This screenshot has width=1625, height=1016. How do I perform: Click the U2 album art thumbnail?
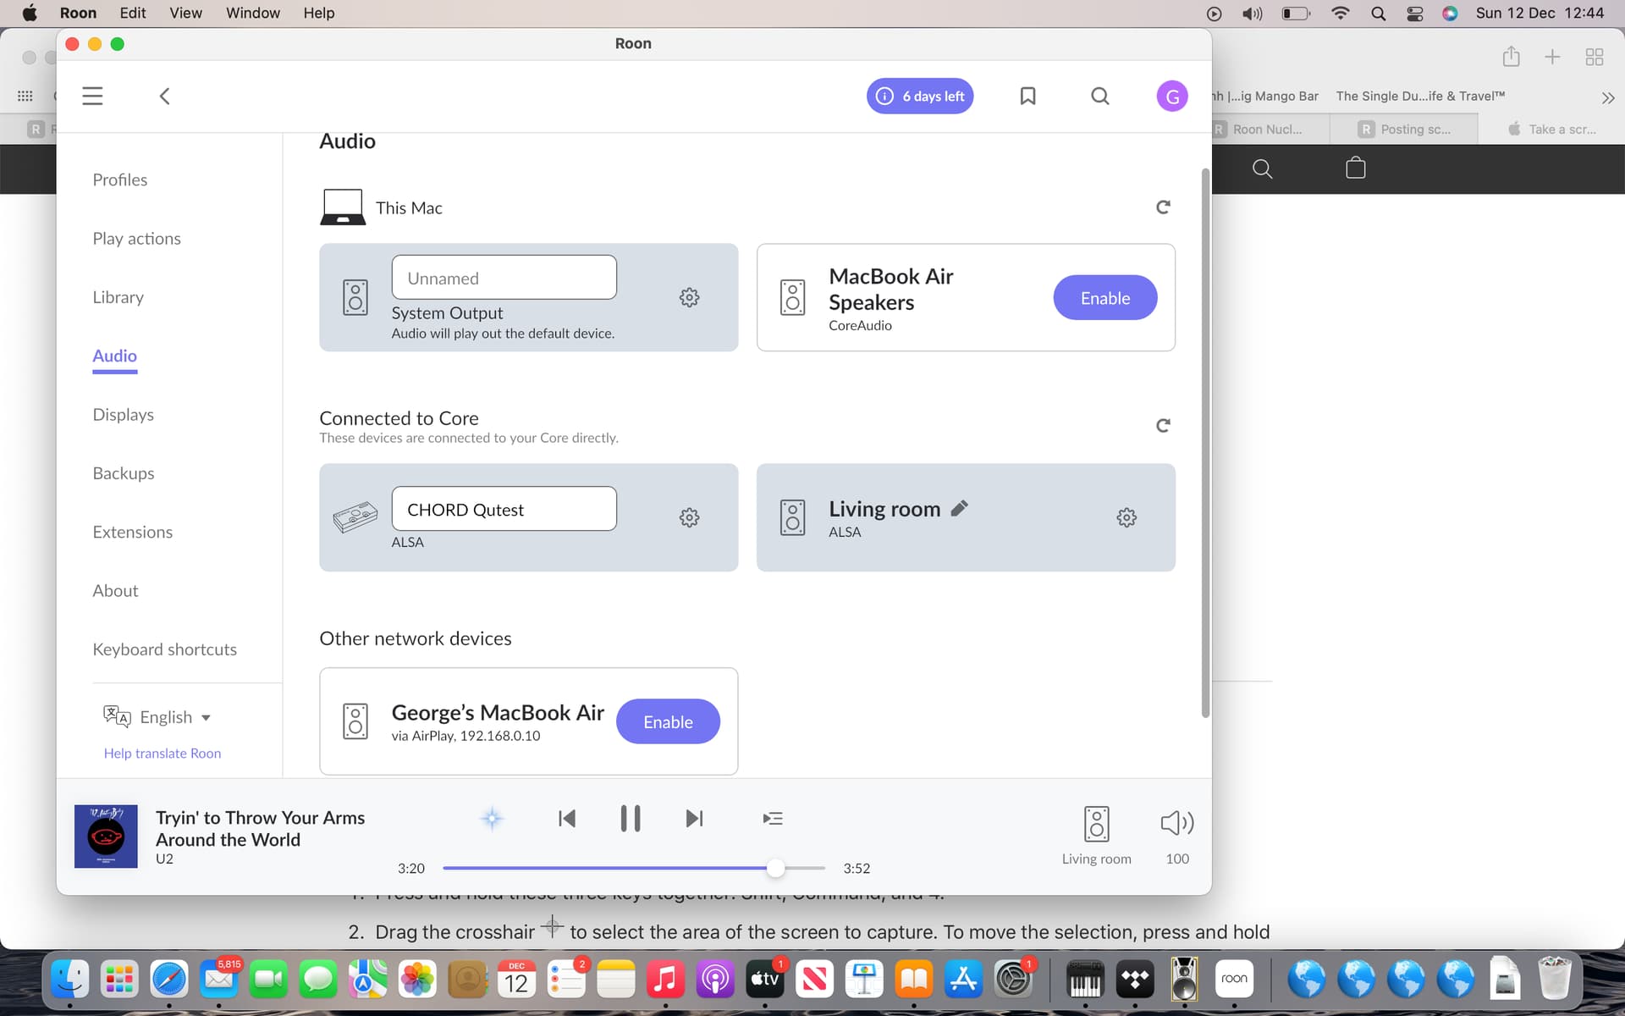coord(106,837)
